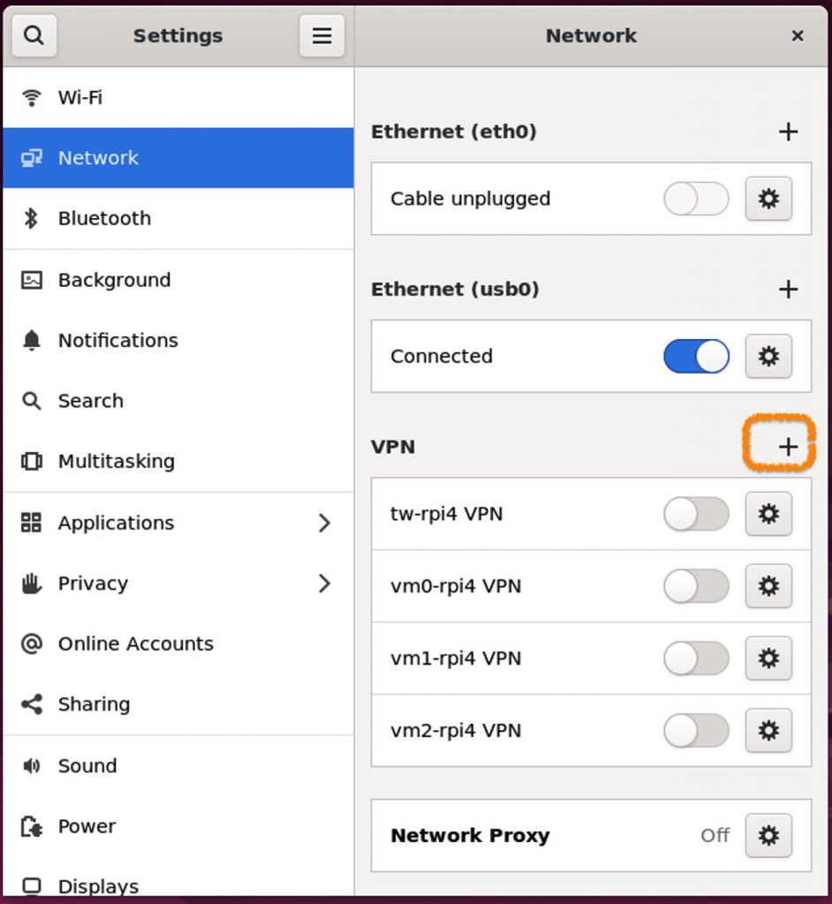
Task: Select Bluetooth in the sidebar
Action: pos(177,218)
